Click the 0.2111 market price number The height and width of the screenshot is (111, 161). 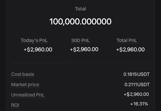pyautogui.click(x=130, y=84)
